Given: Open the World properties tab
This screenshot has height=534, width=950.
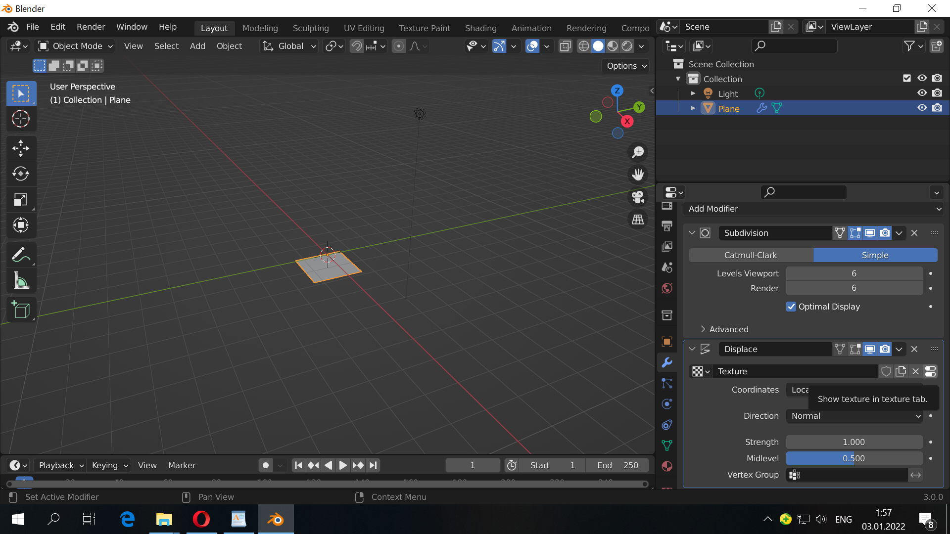Looking at the screenshot, I should pyautogui.click(x=667, y=288).
